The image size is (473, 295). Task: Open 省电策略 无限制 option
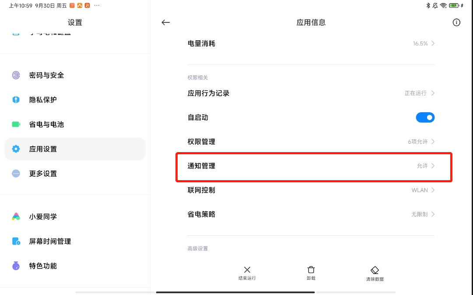pos(311,214)
